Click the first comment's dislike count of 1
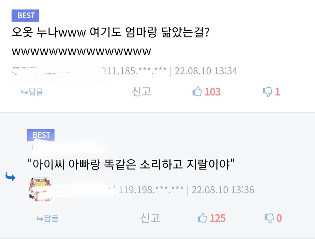 pyautogui.click(x=277, y=92)
